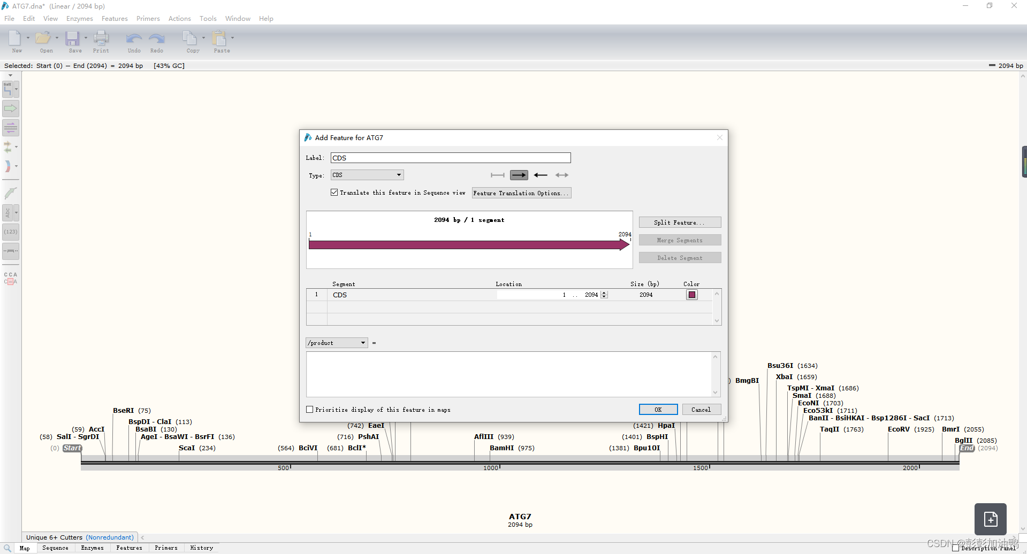Viewport: 1027px width, 554px height.
Task: Expand the enzymes side-icon dropdown arrow
Action: point(17,89)
